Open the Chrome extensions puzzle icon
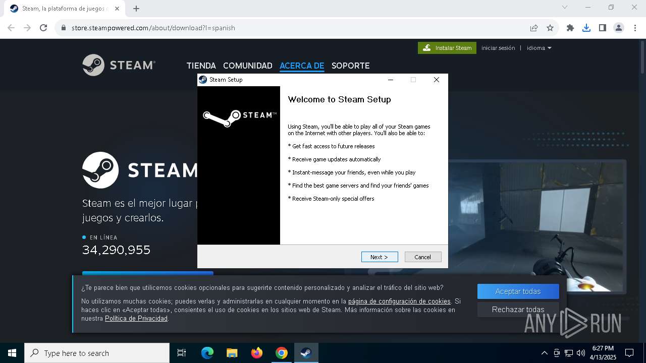The image size is (646, 363). [570, 28]
